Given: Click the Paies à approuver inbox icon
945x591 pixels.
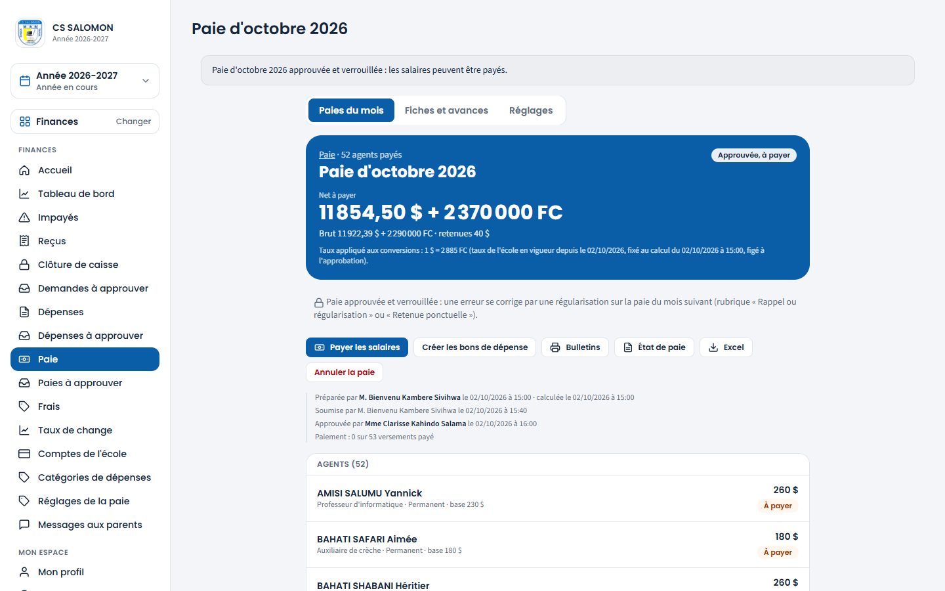Looking at the screenshot, I should (x=24, y=383).
